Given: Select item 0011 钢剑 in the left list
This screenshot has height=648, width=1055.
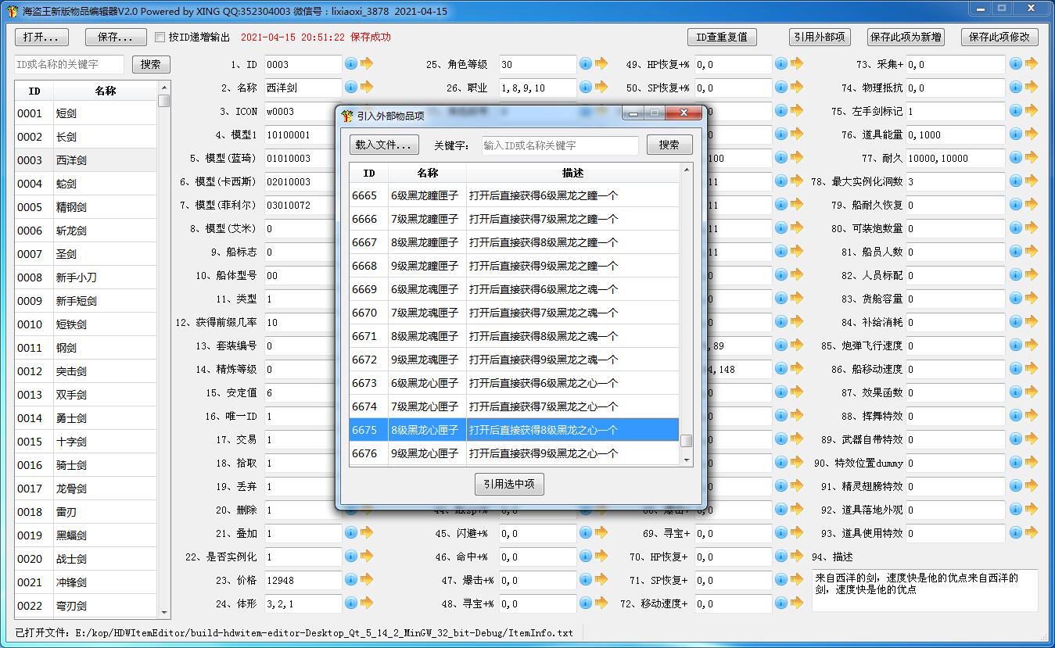Looking at the screenshot, I should [x=86, y=348].
